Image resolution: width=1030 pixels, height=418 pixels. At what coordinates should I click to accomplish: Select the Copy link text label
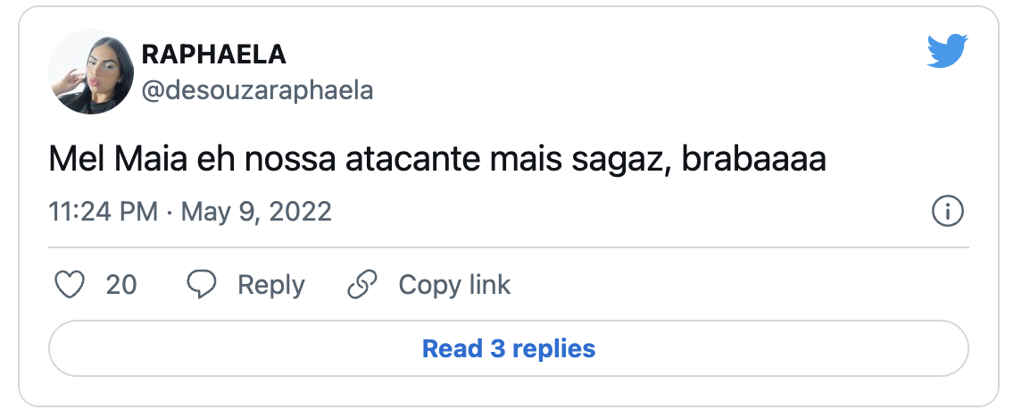coord(454,285)
